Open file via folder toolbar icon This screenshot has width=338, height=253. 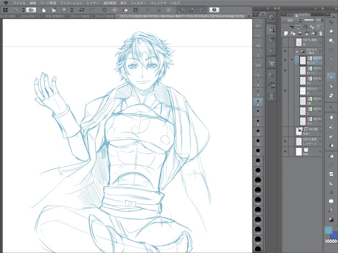(x=54, y=10)
